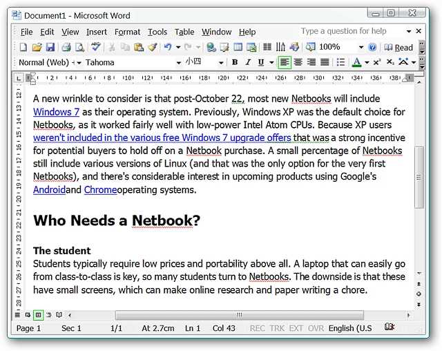The width and height of the screenshot is (442, 351).
Task: Insert an Excel worksheet
Action: tap(251, 47)
